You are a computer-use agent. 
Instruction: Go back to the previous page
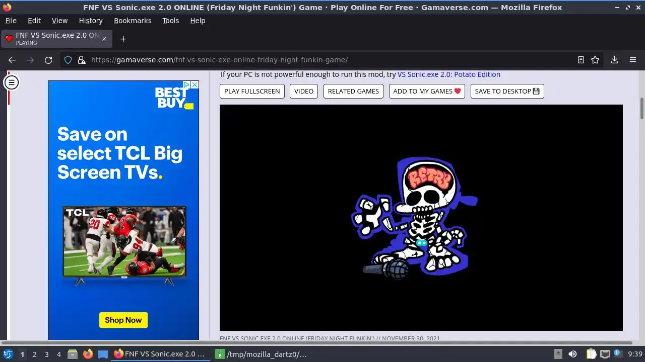(x=12, y=60)
